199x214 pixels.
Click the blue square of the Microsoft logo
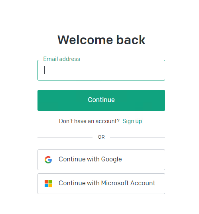46,186
